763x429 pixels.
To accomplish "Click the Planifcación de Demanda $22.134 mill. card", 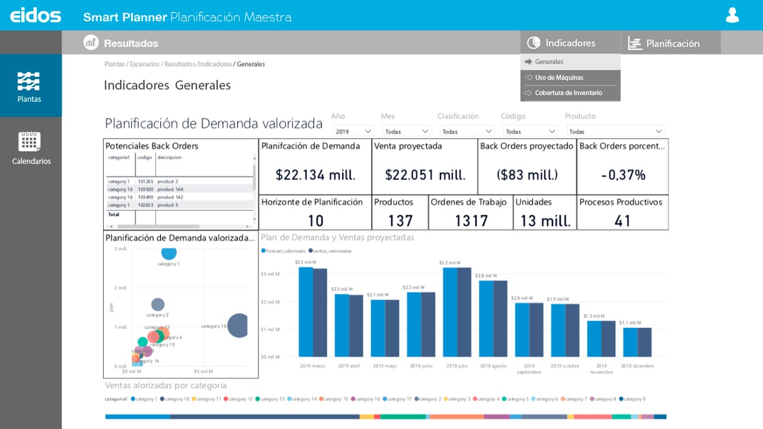I will (315, 167).
